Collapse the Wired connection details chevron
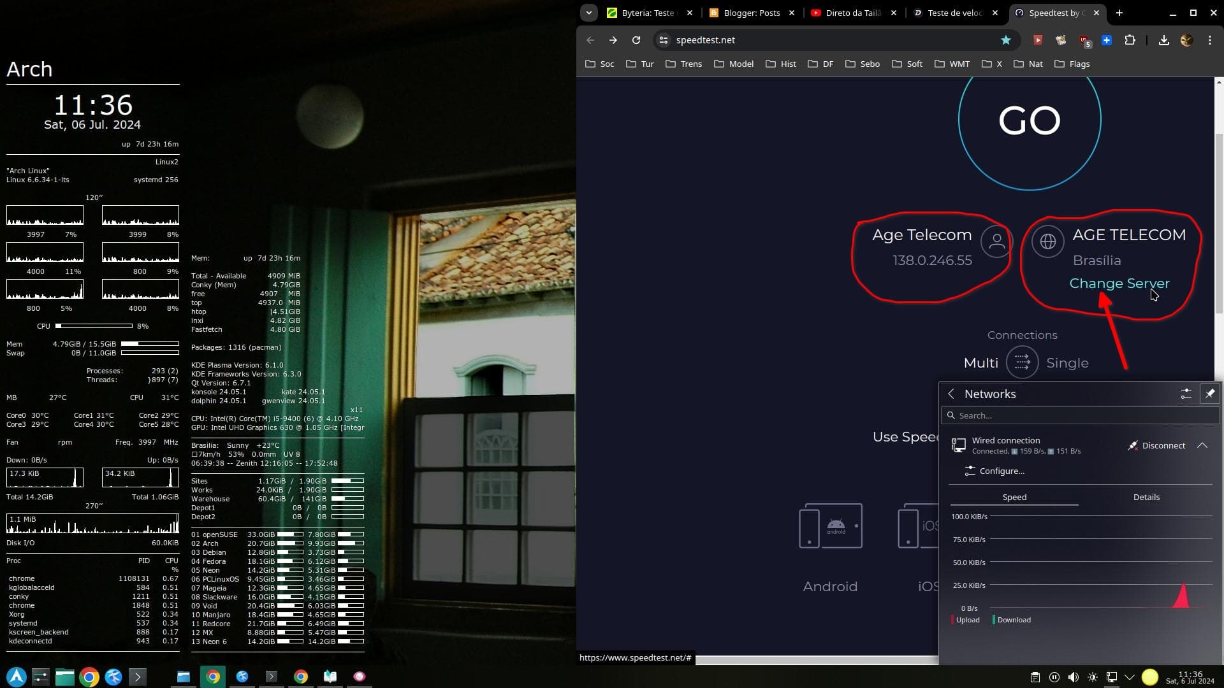The height and width of the screenshot is (688, 1224). point(1202,445)
